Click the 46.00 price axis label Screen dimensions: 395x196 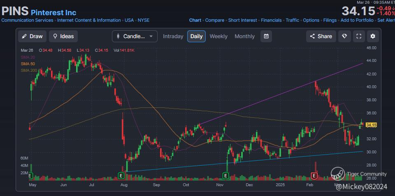point(371,48)
